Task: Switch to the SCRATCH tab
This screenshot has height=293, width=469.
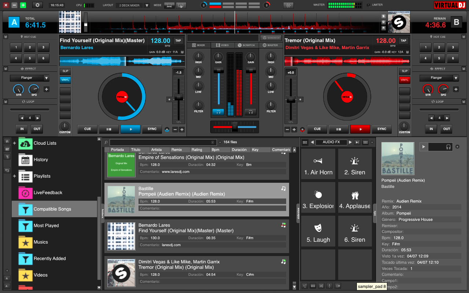Action: tap(246, 45)
